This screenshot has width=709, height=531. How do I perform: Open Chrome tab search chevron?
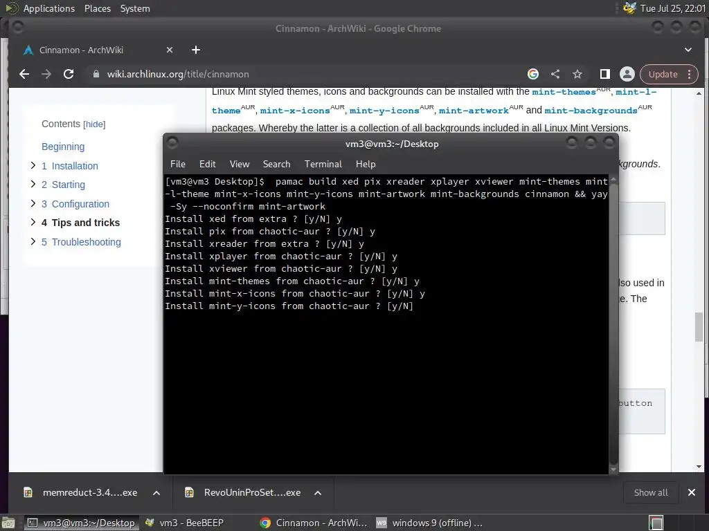click(x=688, y=50)
